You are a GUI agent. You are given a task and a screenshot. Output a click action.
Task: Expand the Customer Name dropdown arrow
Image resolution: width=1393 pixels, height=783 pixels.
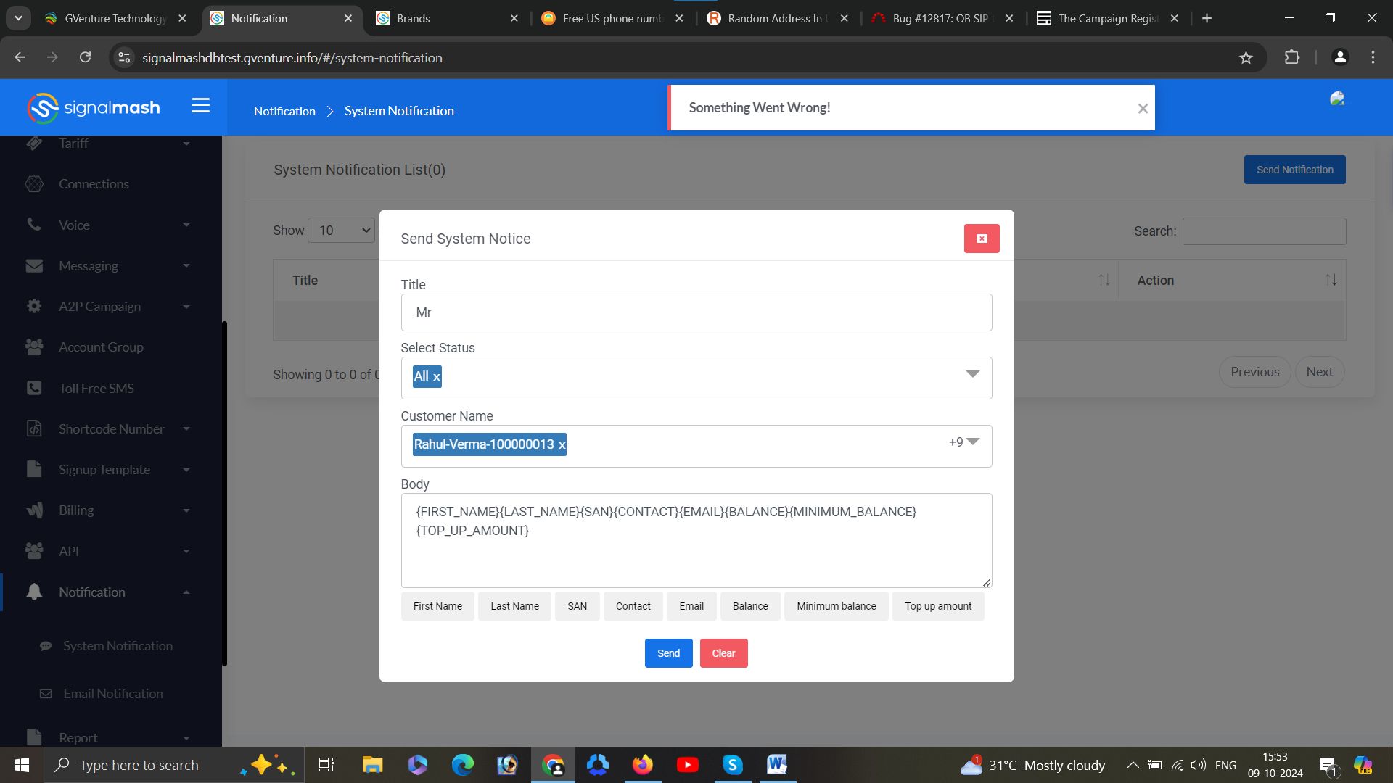tap(973, 442)
